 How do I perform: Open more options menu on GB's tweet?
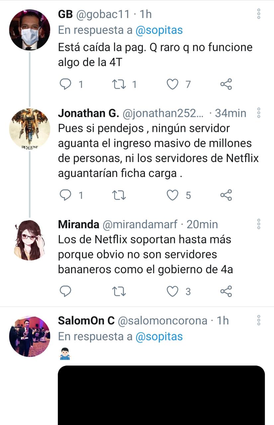pyautogui.click(x=259, y=14)
